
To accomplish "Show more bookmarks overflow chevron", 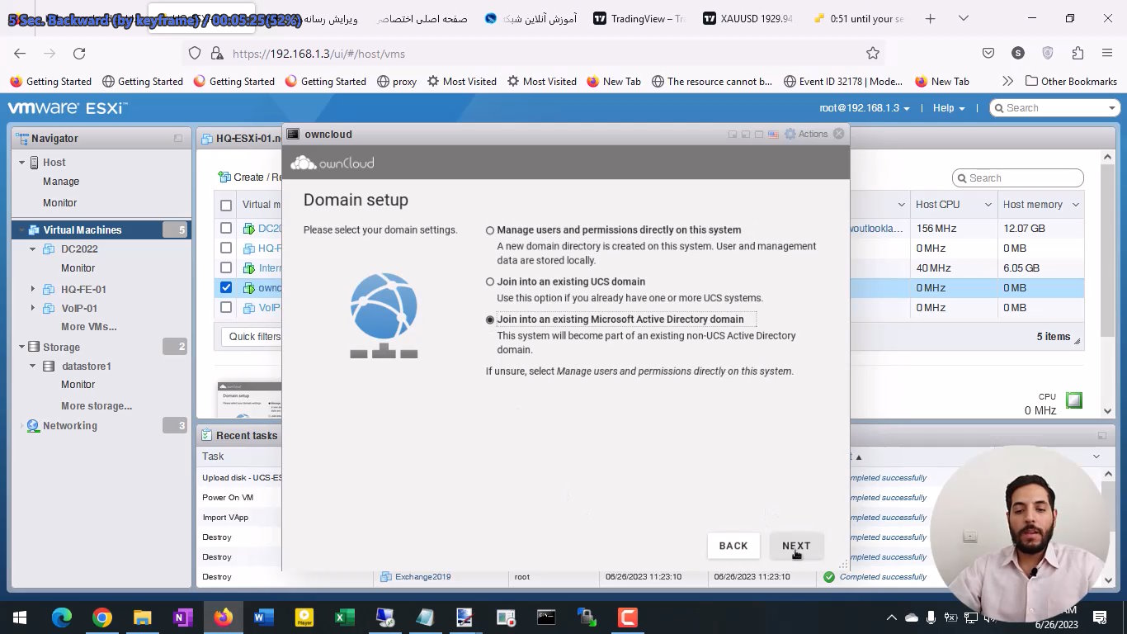I will click(1007, 81).
